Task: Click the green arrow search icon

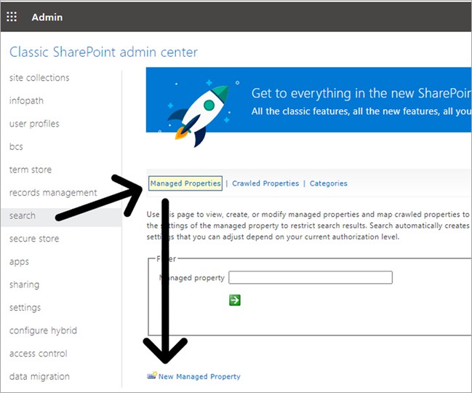Action: 234,300
